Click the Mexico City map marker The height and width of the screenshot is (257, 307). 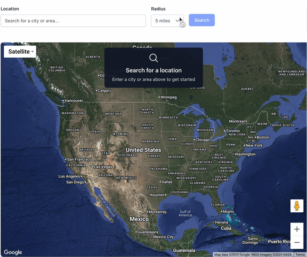coord(151,237)
